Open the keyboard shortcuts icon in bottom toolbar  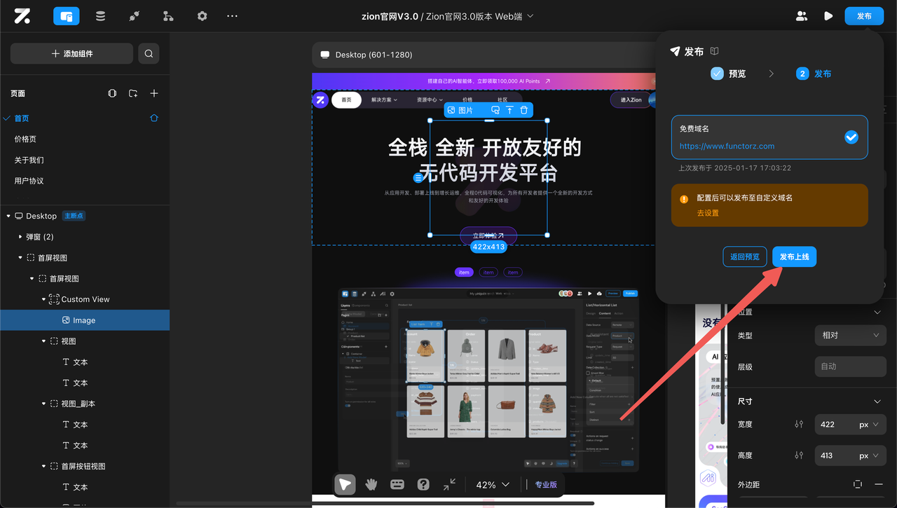tap(397, 484)
